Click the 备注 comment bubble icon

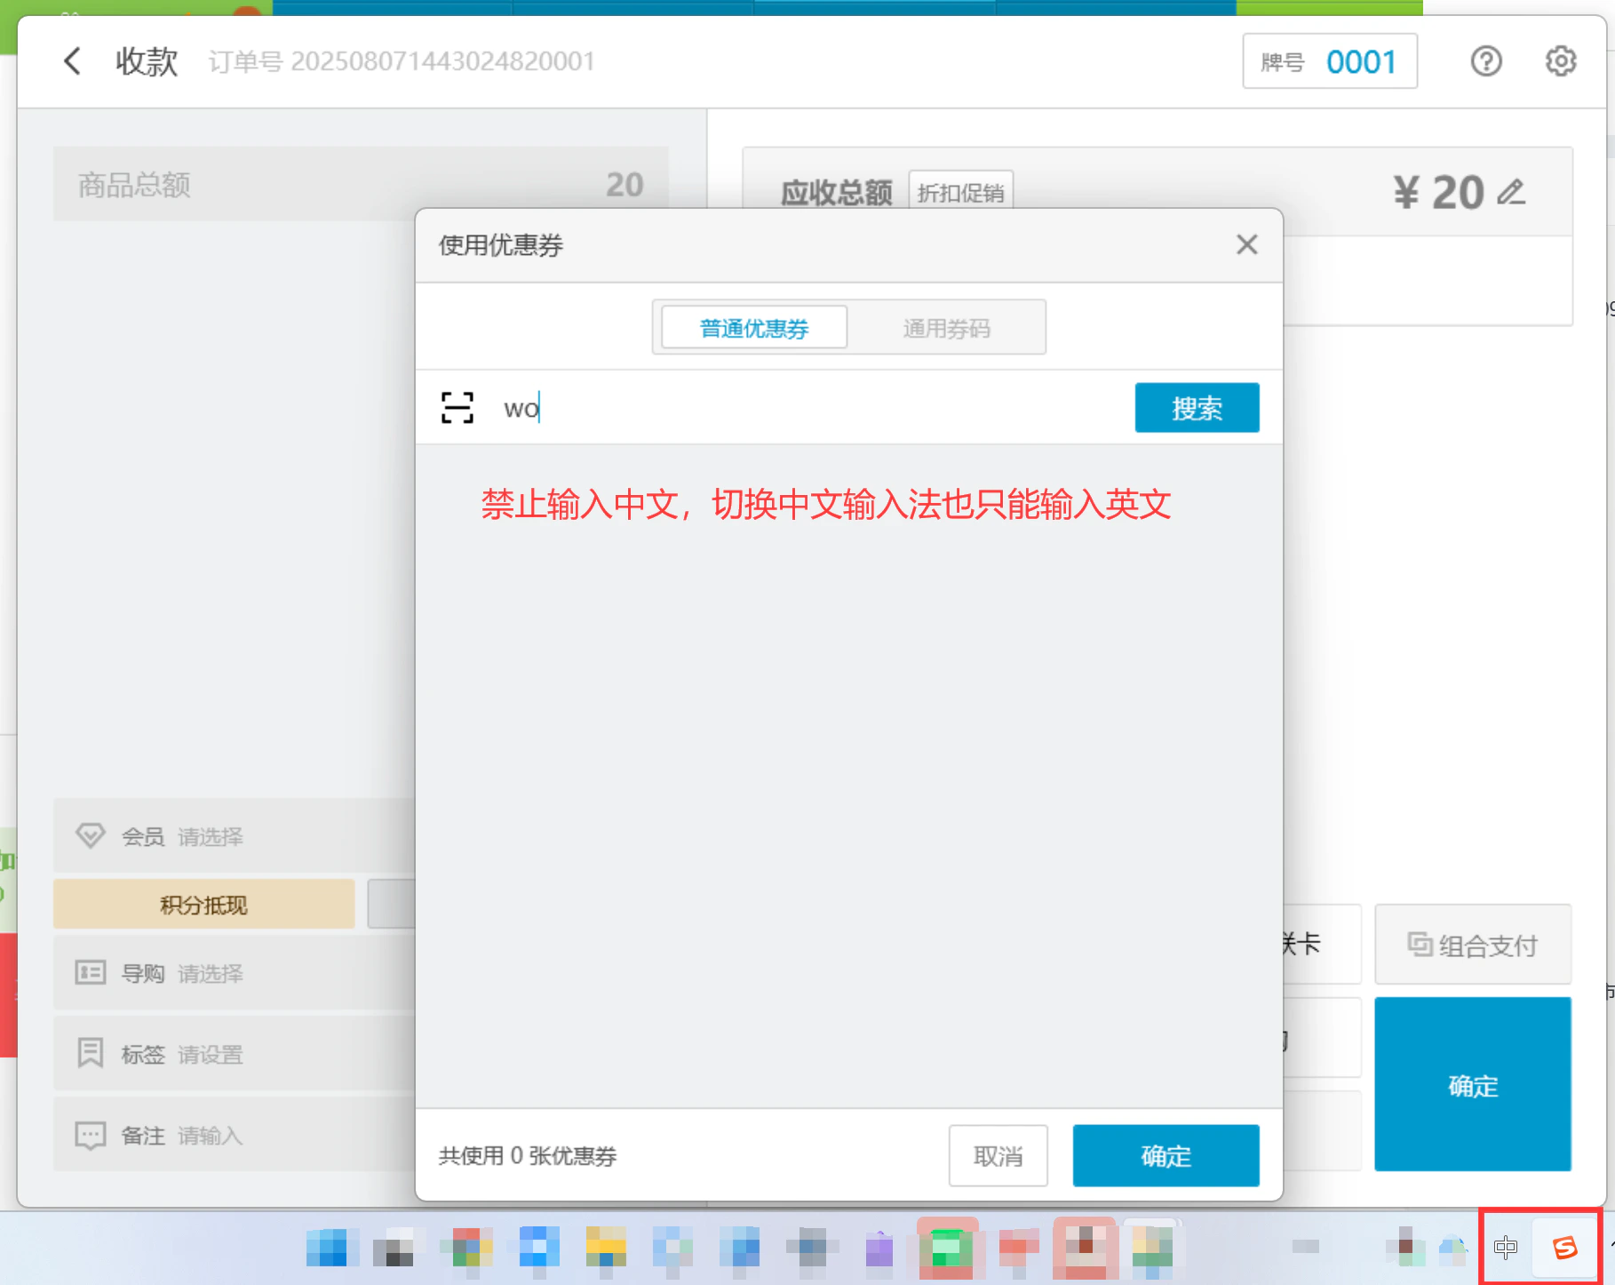pyautogui.click(x=91, y=1136)
